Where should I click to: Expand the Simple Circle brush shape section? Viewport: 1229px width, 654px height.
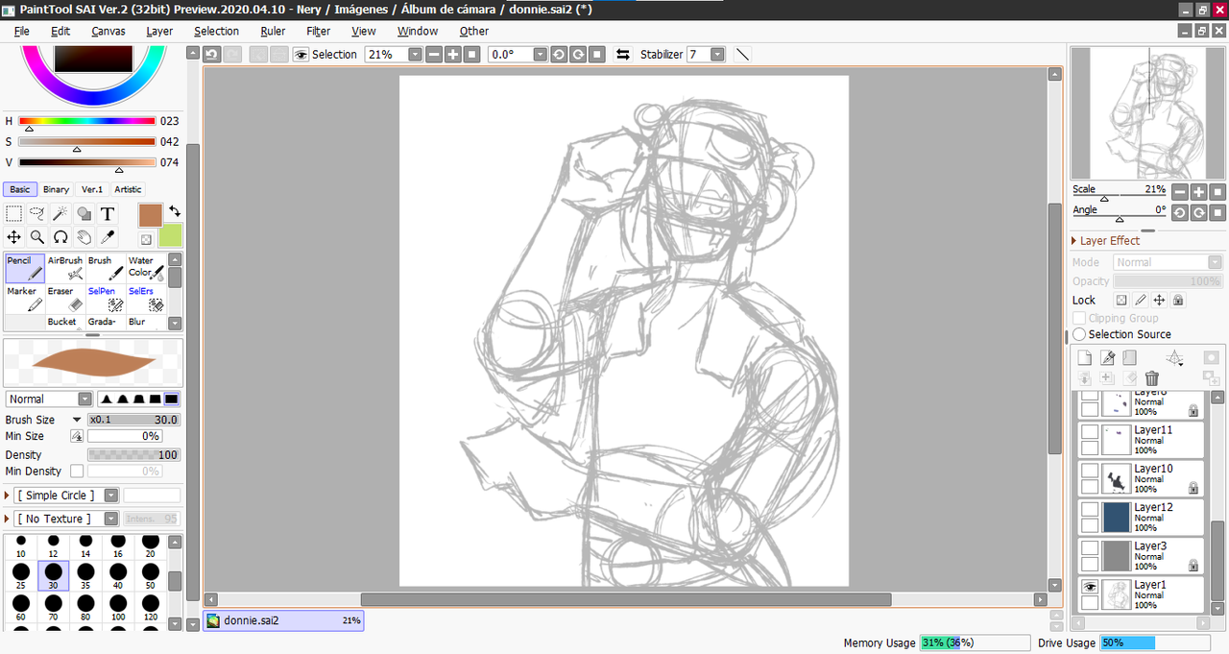[x=9, y=496]
